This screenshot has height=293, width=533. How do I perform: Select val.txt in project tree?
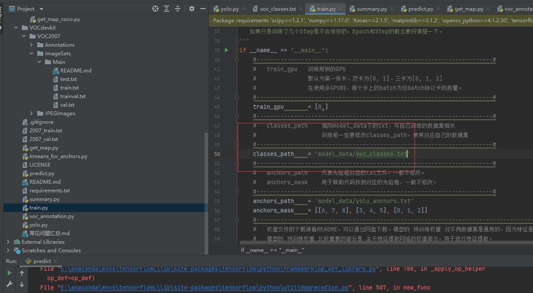coord(64,105)
